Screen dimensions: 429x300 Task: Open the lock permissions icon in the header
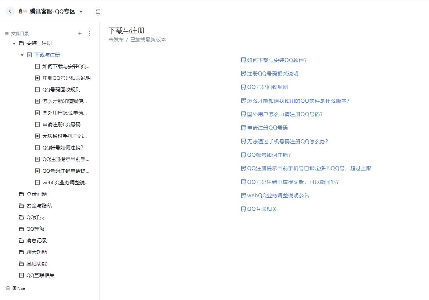[x=98, y=11]
